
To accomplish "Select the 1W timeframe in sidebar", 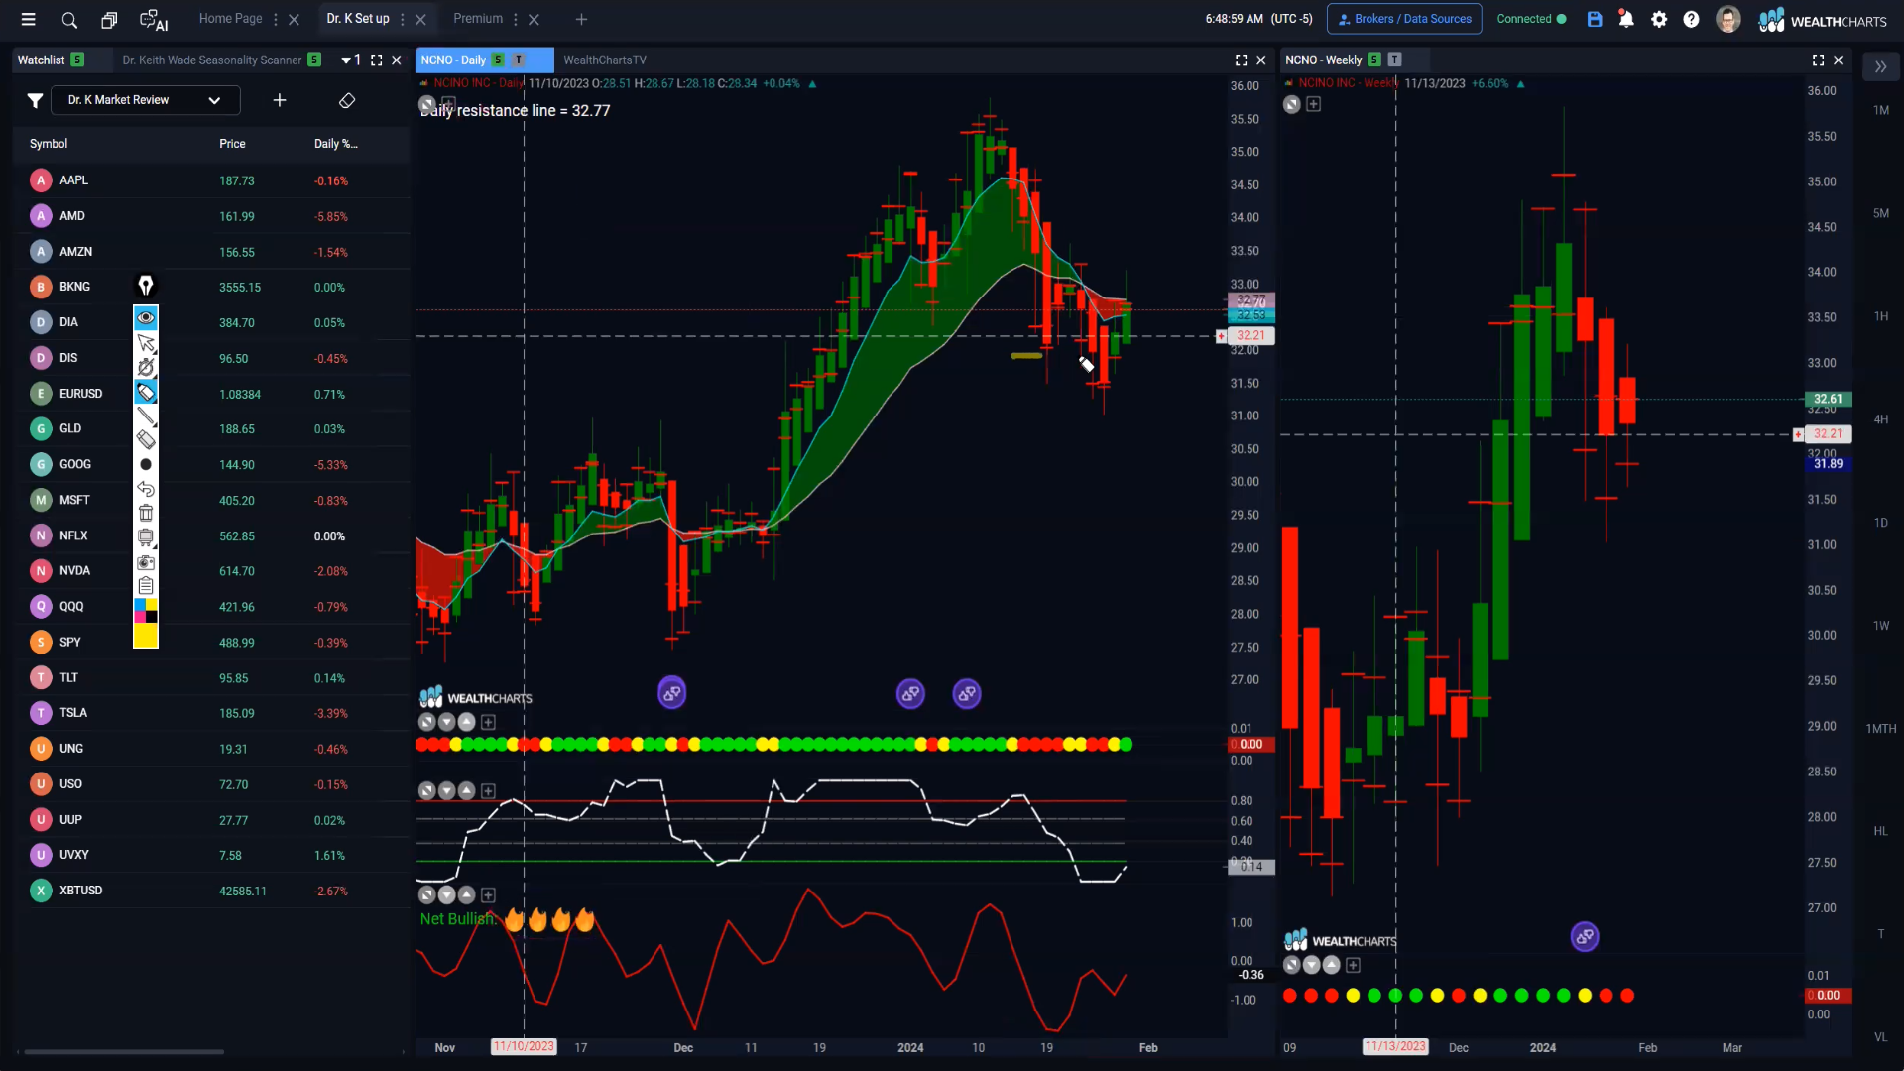I will (1881, 626).
